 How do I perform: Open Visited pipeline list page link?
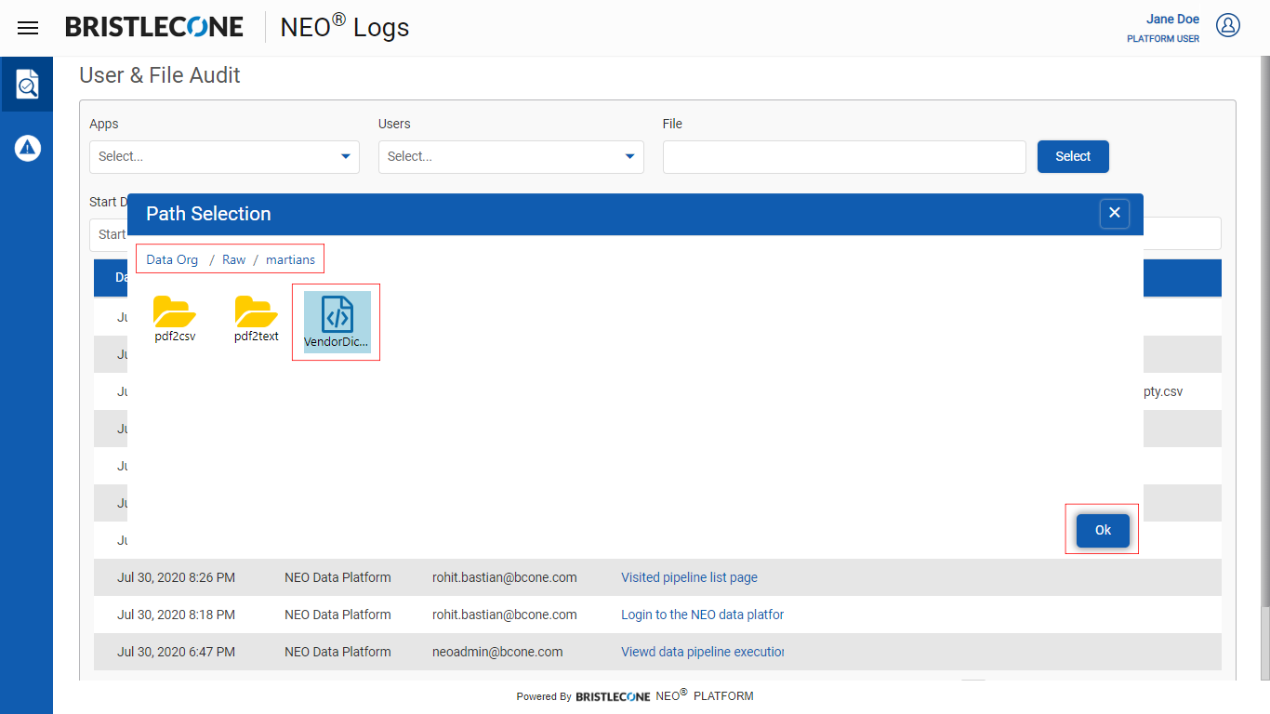[689, 577]
